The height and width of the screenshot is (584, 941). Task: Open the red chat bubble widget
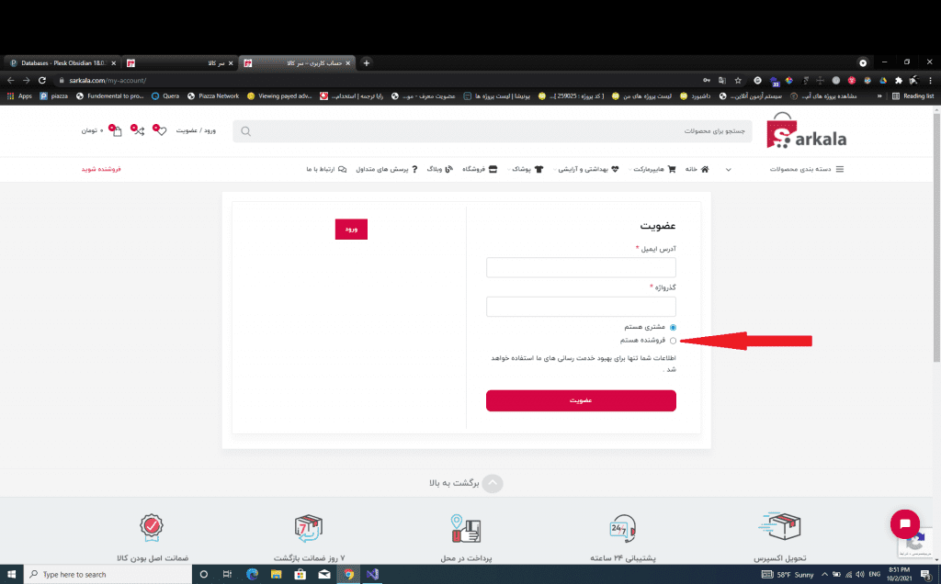pos(904,523)
